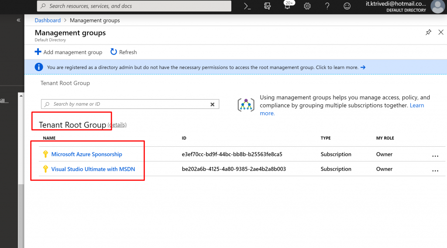Screen dimensions: 447x248
Task: Go to Dashboard breadcrumb
Action: [x=48, y=21]
